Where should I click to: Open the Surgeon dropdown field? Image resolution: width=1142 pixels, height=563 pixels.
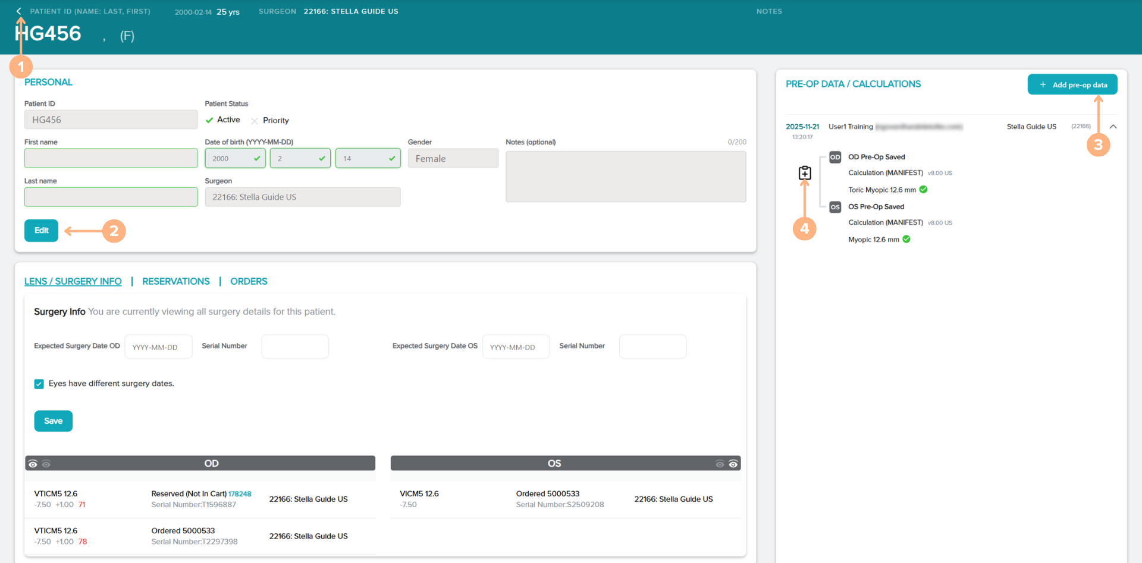(x=302, y=197)
